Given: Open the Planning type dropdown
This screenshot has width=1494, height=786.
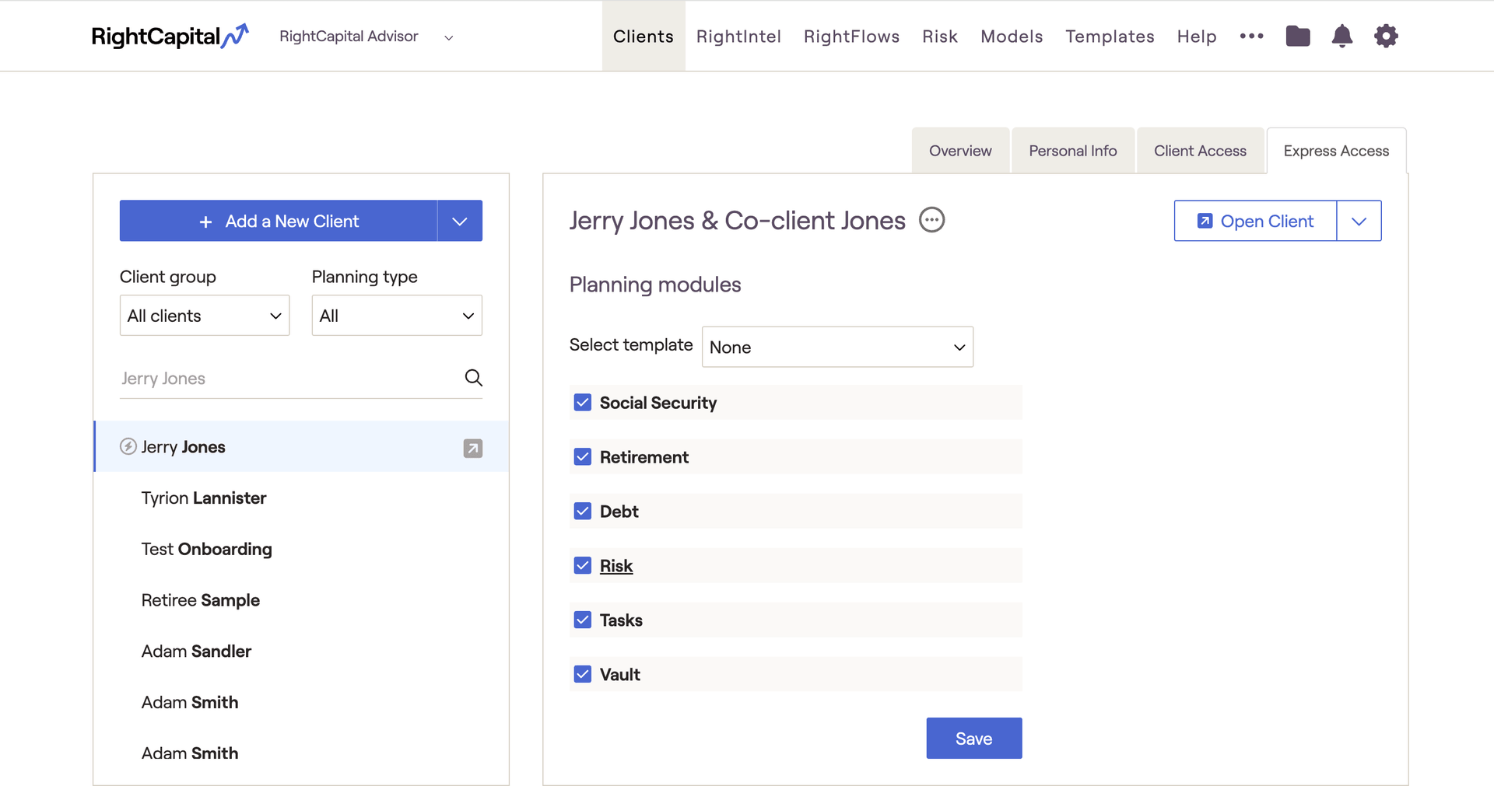Looking at the screenshot, I should tap(397, 316).
